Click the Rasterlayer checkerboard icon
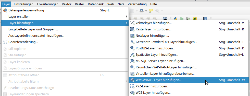Viewport: 250px width, 96px height. [x=132, y=29]
